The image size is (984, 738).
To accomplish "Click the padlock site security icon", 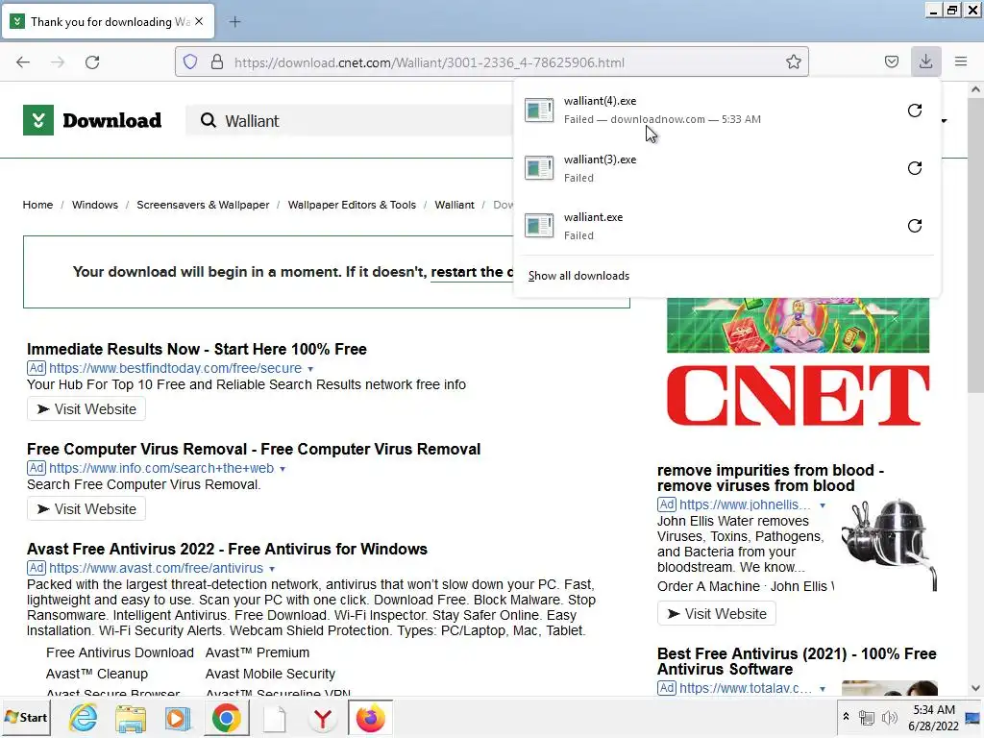I will tap(217, 62).
